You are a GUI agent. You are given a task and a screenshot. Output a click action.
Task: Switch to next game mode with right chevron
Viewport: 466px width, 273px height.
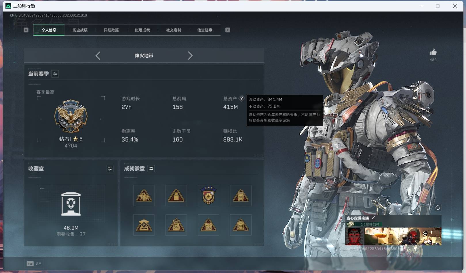click(190, 56)
